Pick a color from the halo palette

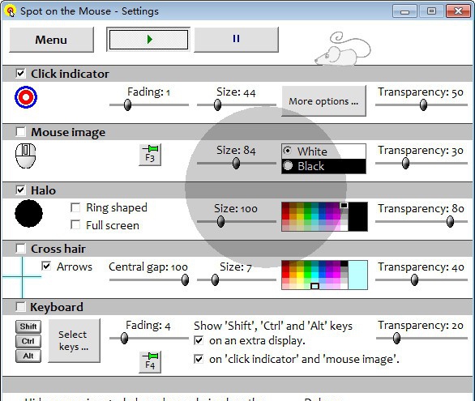[315, 216]
